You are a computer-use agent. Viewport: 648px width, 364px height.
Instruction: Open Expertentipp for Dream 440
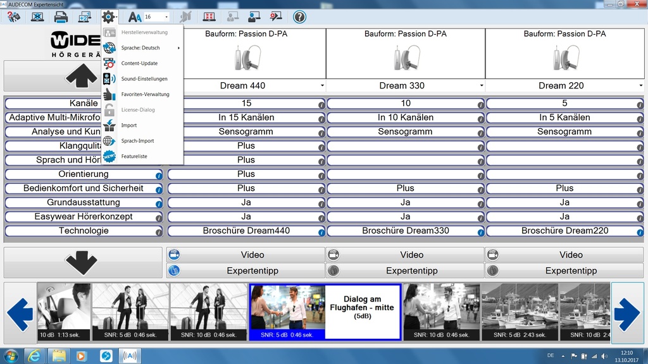(x=246, y=270)
